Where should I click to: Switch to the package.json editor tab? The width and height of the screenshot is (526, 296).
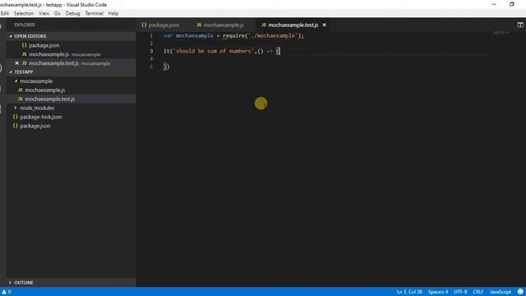point(160,25)
